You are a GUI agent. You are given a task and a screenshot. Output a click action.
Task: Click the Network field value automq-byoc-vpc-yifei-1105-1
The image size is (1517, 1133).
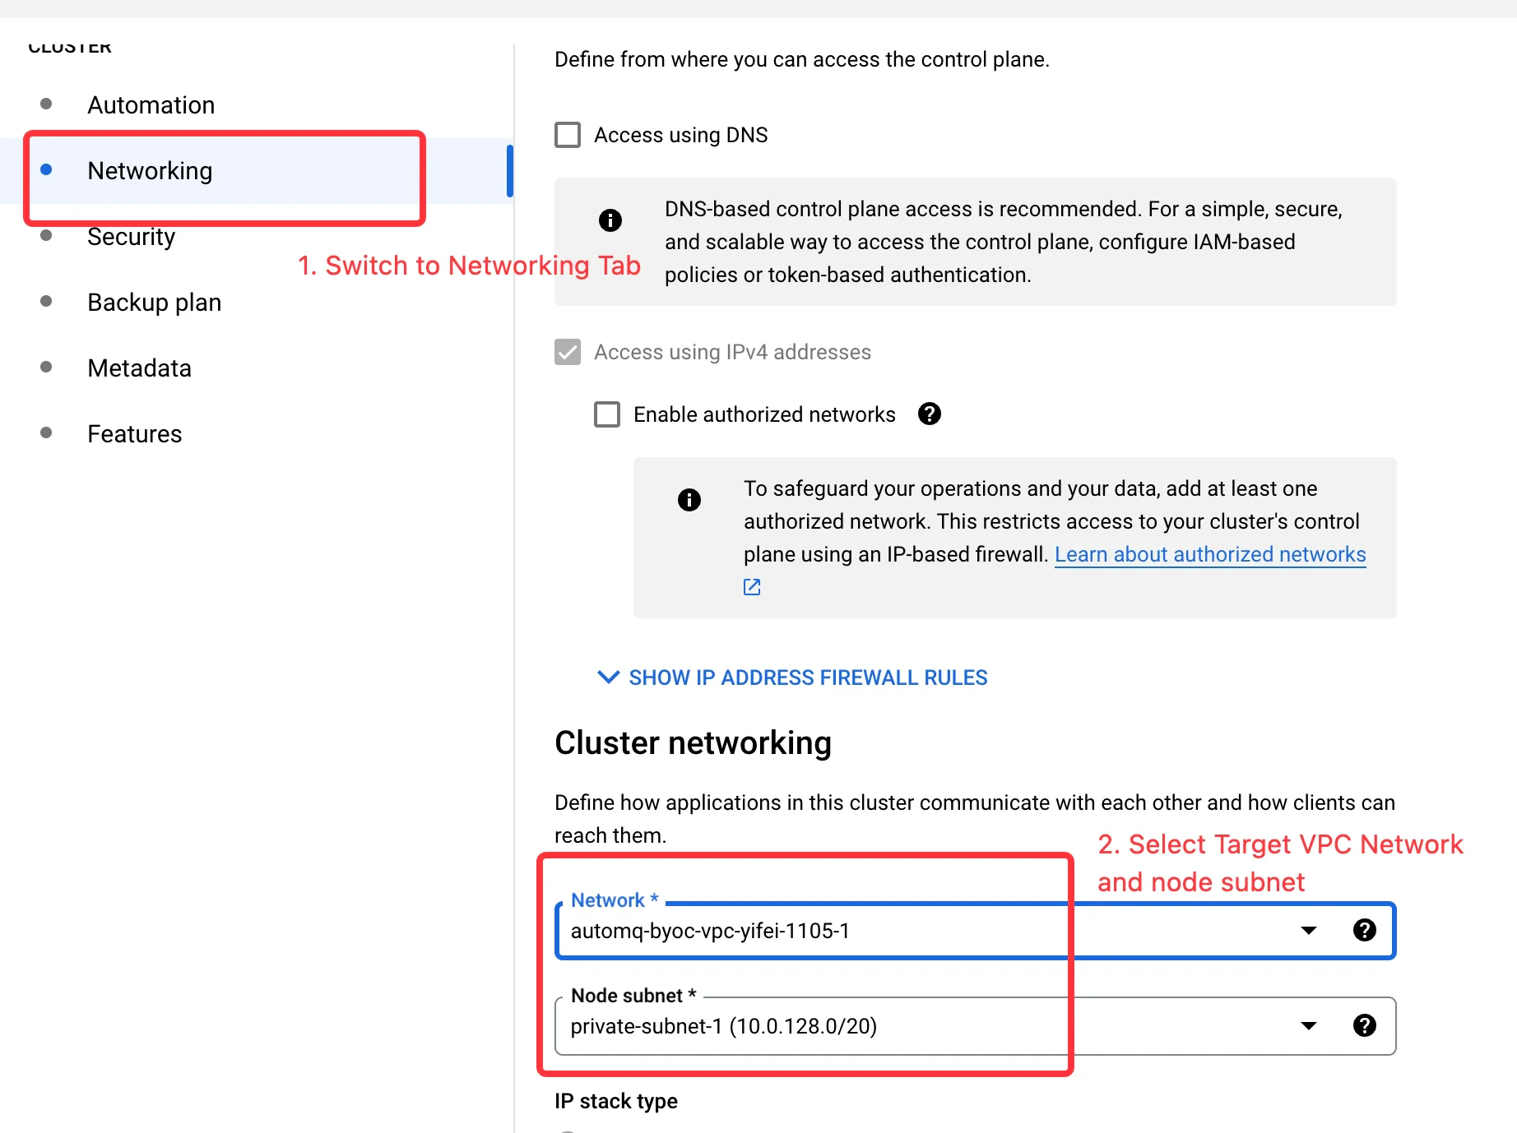tap(710, 931)
